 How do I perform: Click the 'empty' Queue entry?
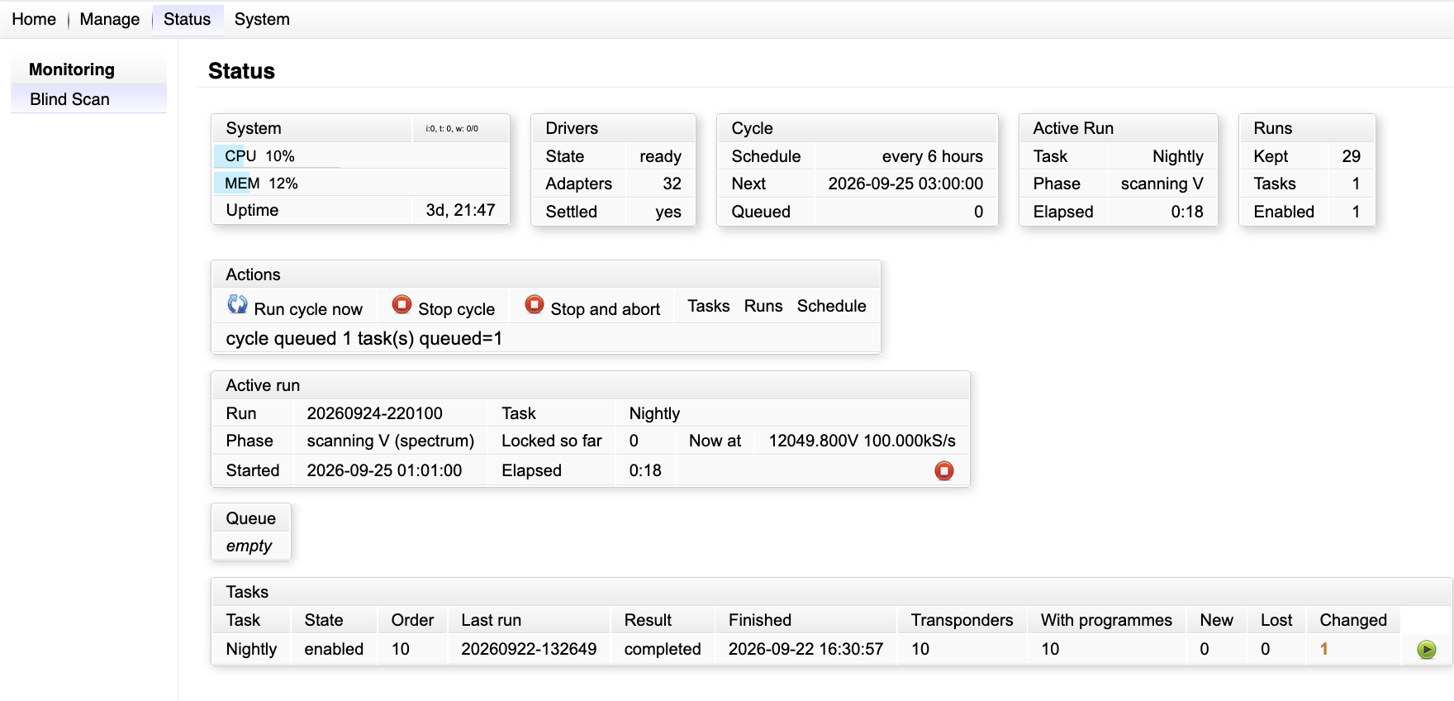coord(249,546)
